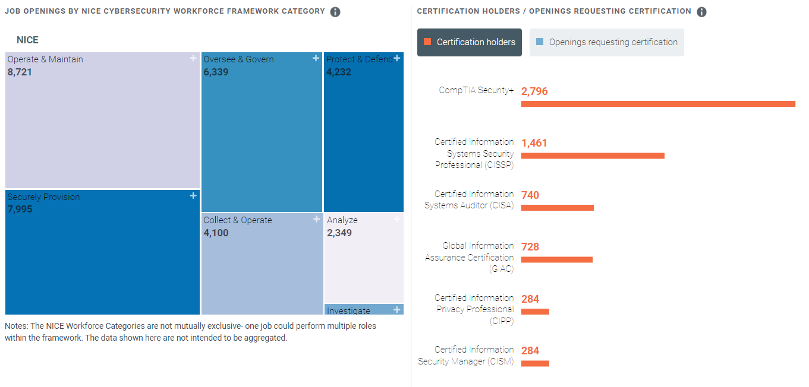Screen dimensions: 809x387
Task: Click the plus icon on Investigate
Action: (x=397, y=309)
